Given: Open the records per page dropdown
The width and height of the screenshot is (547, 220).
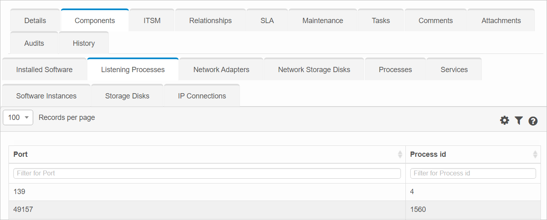Looking at the screenshot, I should (18, 117).
